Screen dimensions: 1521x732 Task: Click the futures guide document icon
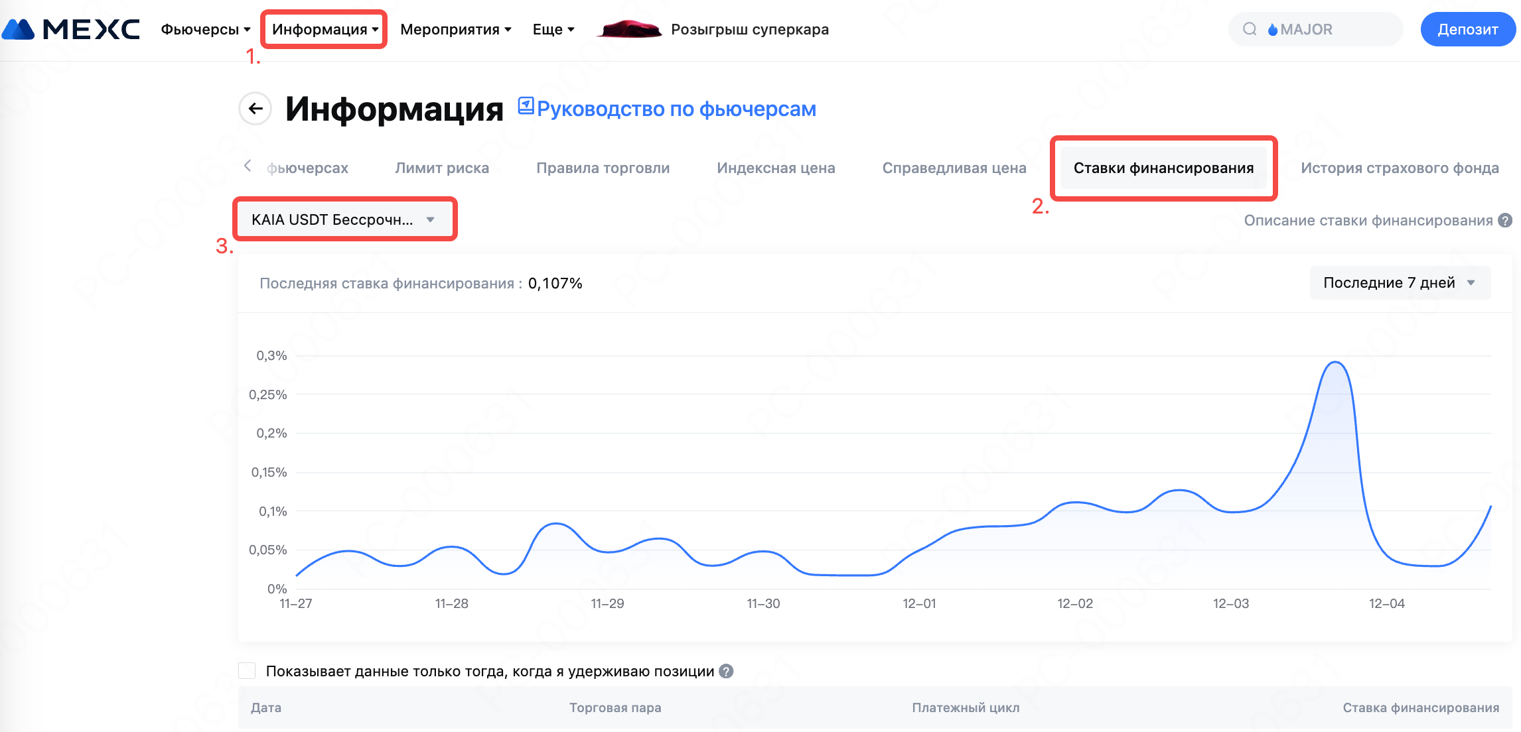pos(526,106)
